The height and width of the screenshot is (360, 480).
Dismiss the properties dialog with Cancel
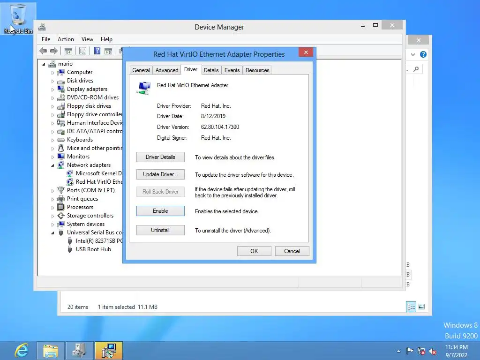point(292,251)
